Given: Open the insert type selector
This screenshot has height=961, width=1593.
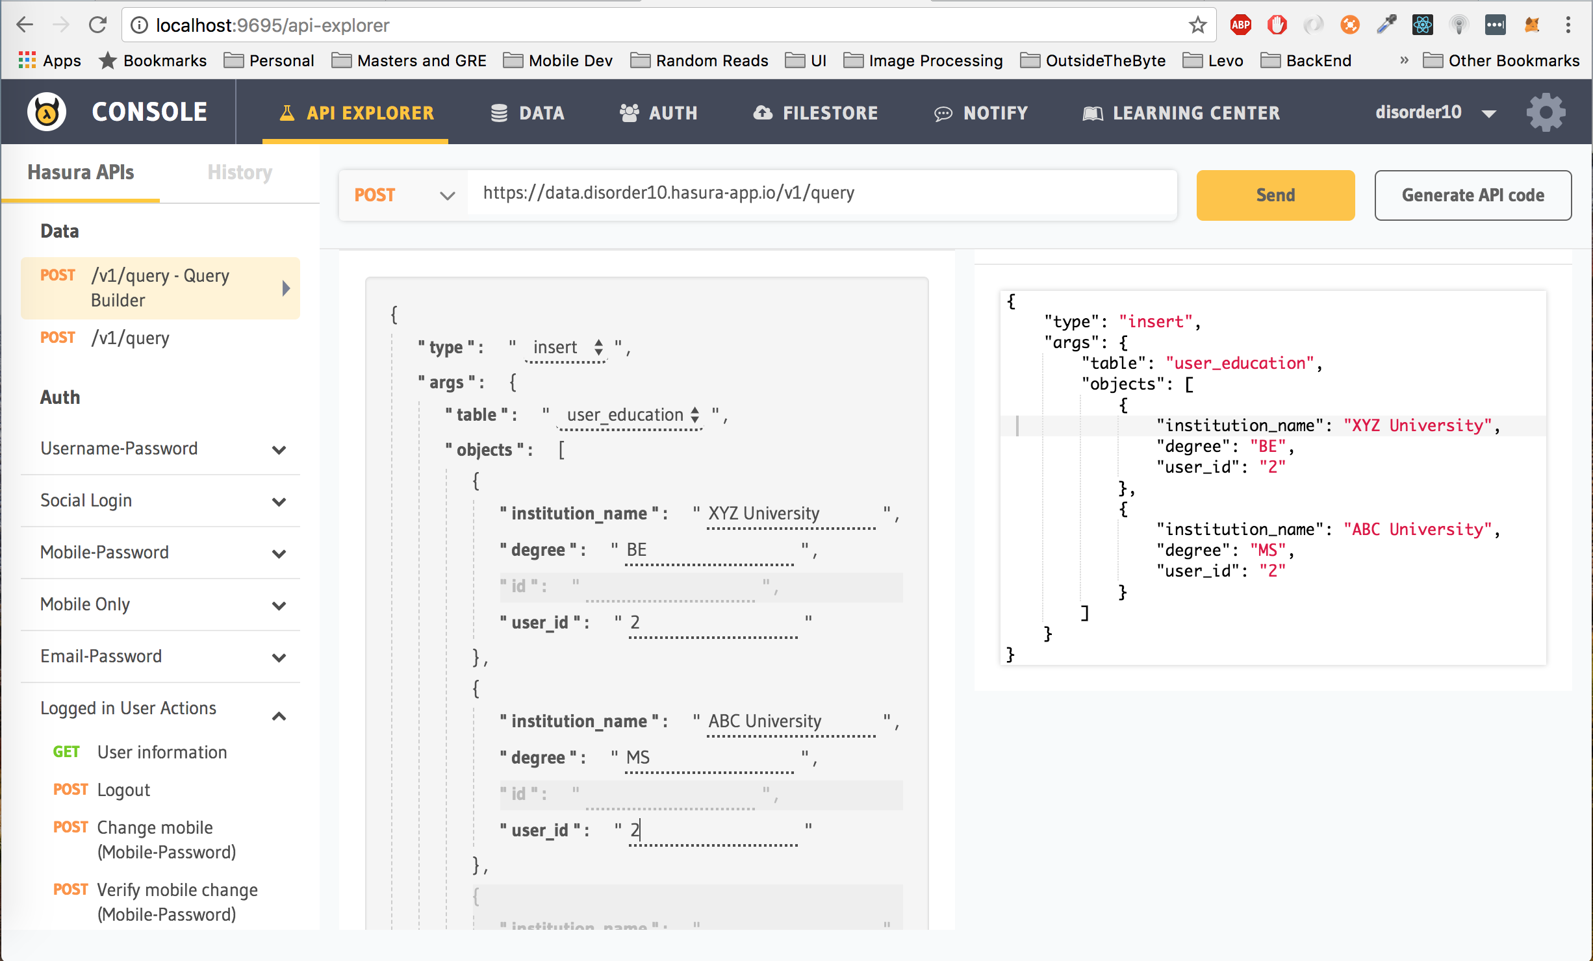Looking at the screenshot, I should tap(566, 347).
